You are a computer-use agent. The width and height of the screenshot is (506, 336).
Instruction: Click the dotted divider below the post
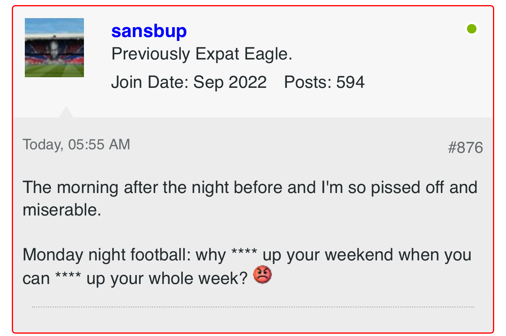tap(253, 307)
